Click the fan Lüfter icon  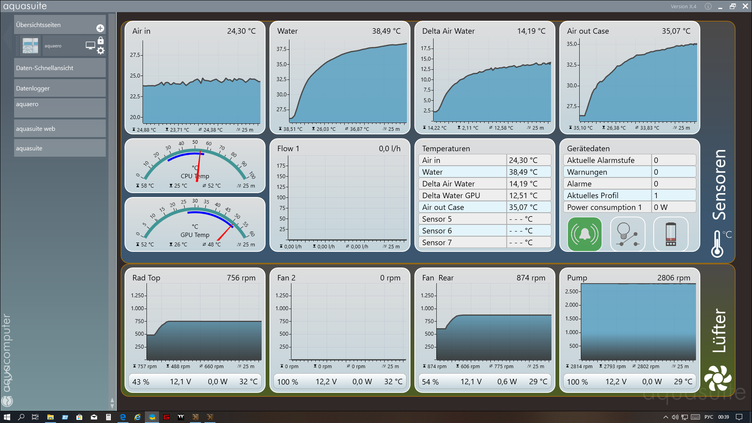pyautogui.click(x=717, y=378)
